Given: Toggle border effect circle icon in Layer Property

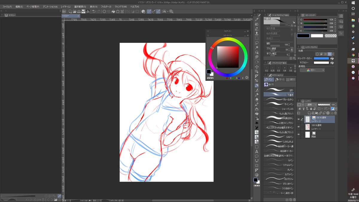Looking at the screenshot, I should coord(317,54).
